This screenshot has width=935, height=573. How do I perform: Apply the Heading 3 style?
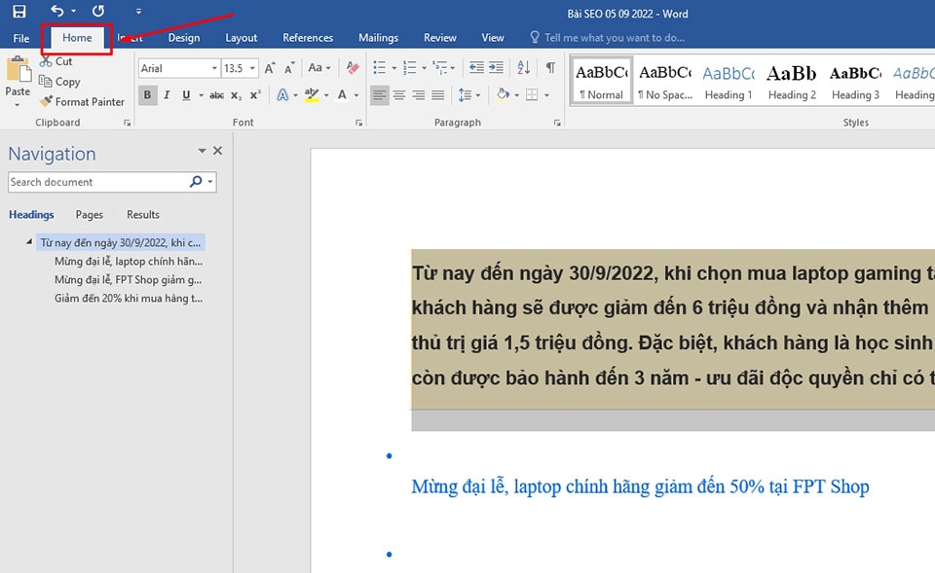(856, 81)
